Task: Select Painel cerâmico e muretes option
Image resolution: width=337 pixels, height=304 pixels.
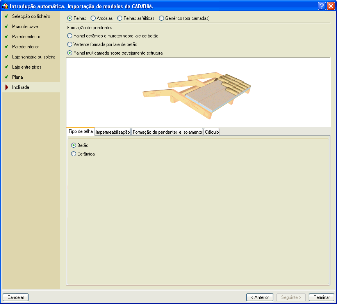Action: [x=70, y=36]
